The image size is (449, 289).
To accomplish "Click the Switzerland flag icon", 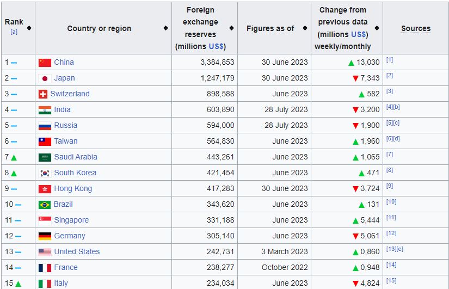I will pyautogui.click(x=43, y=94).
